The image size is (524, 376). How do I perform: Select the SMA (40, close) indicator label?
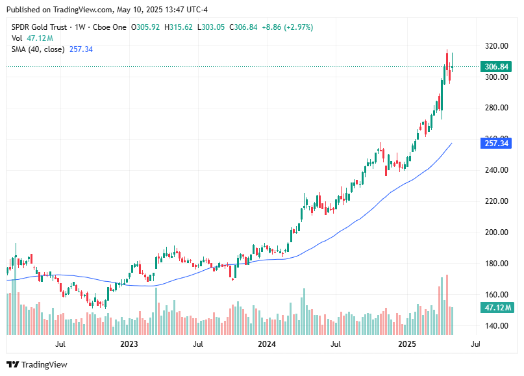(38, 49)
